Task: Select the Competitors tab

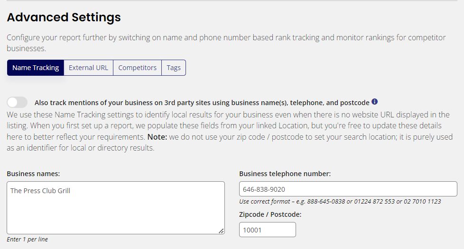Action: [137, 68]
